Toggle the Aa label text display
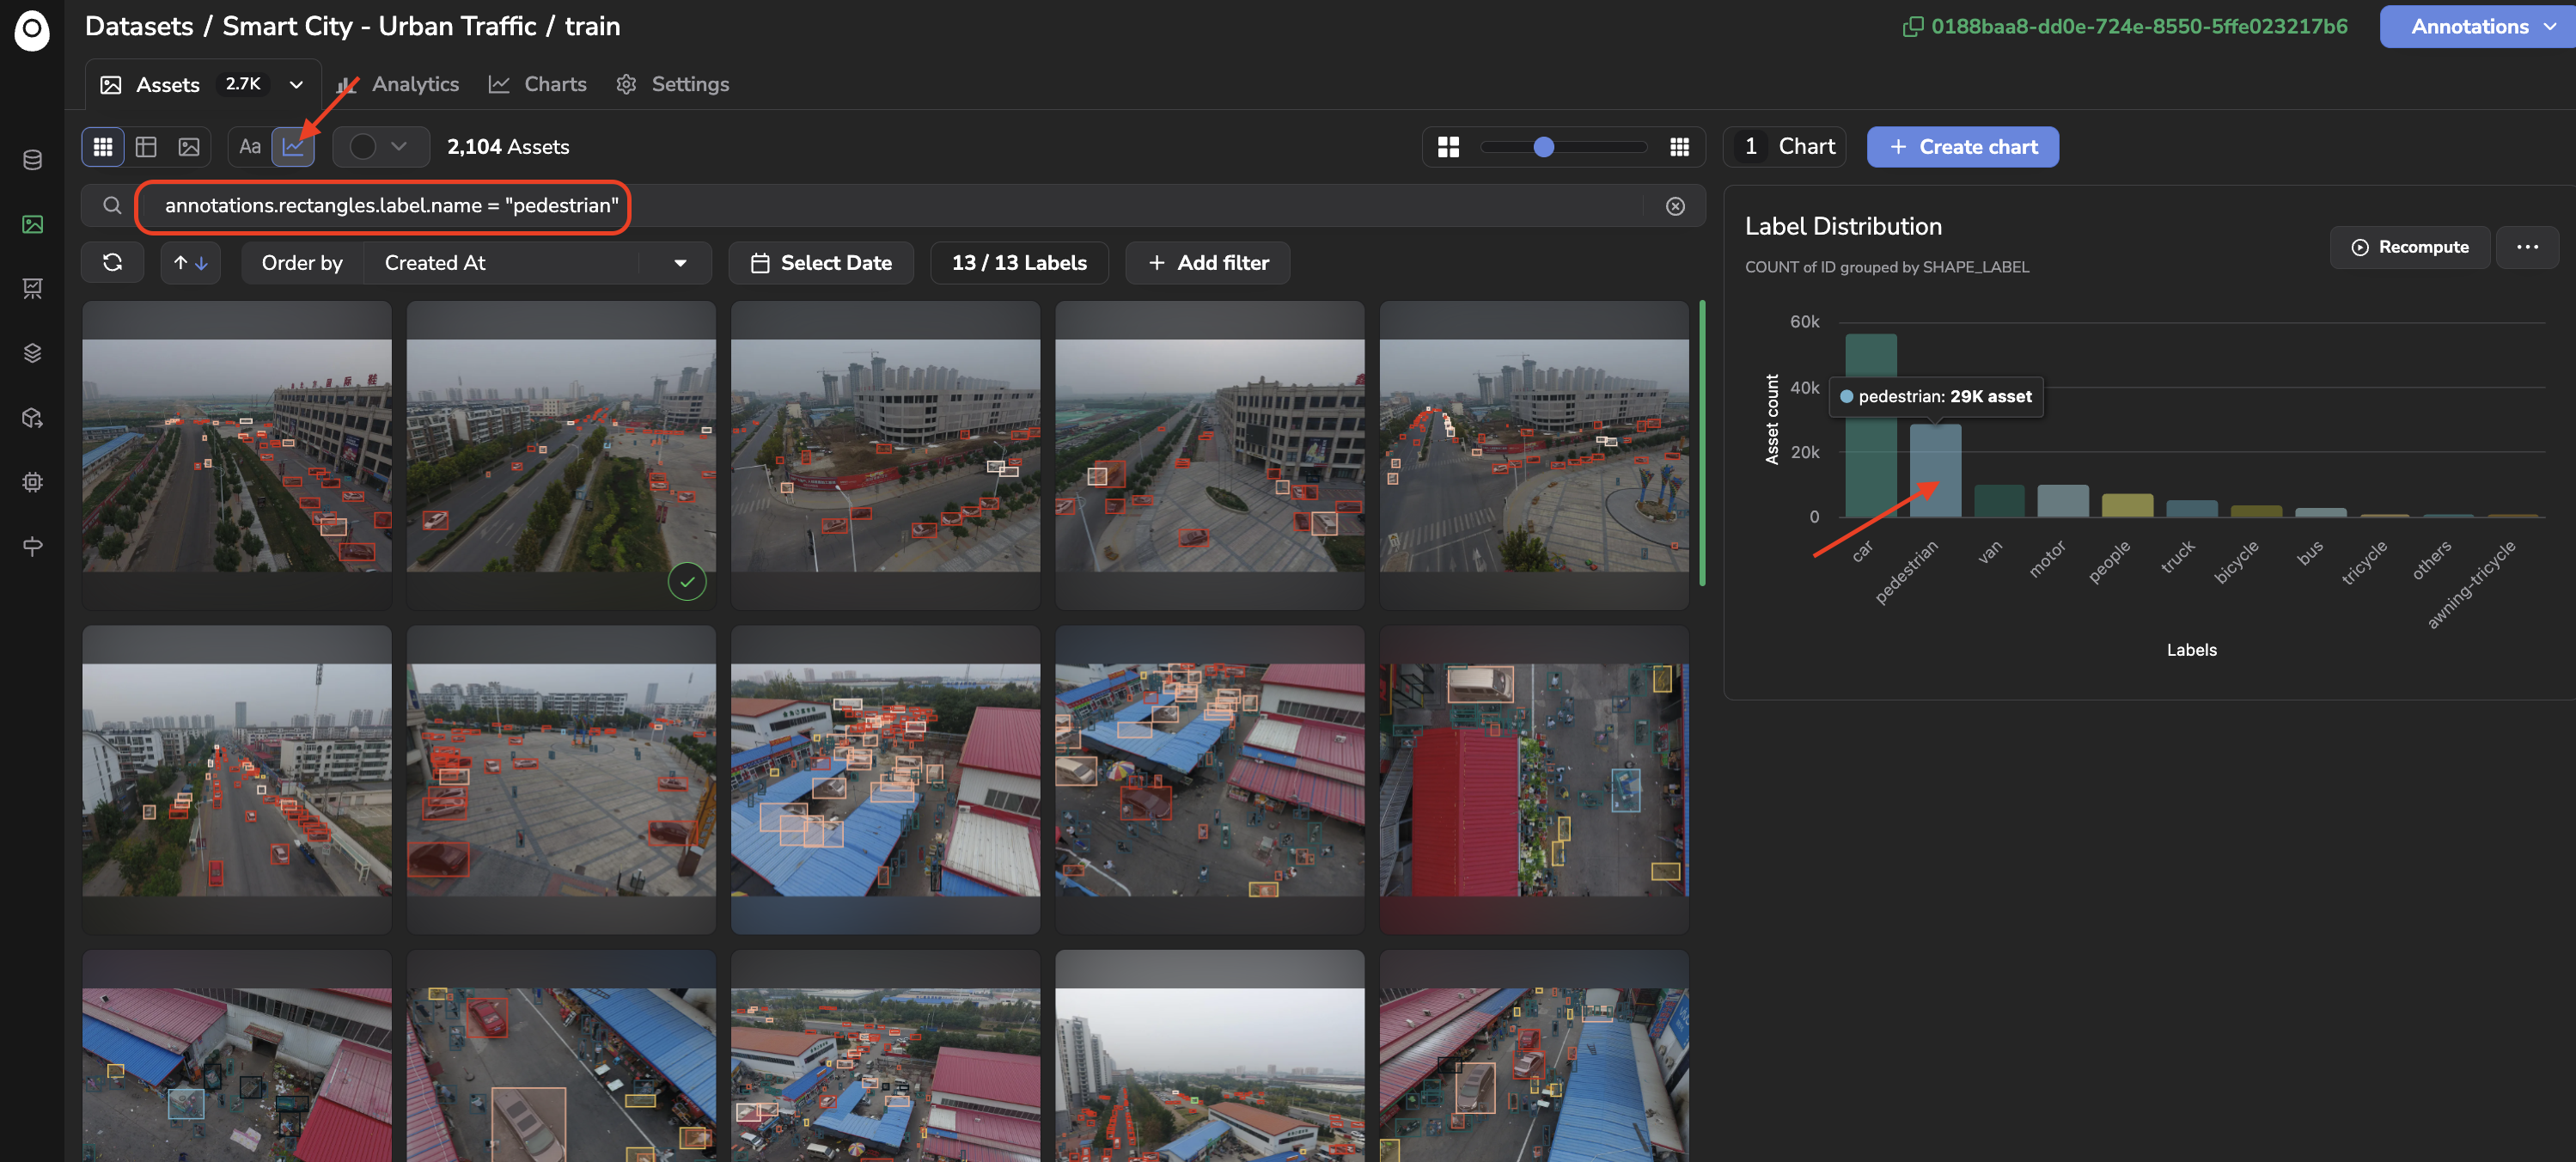 tap(250, 147)
